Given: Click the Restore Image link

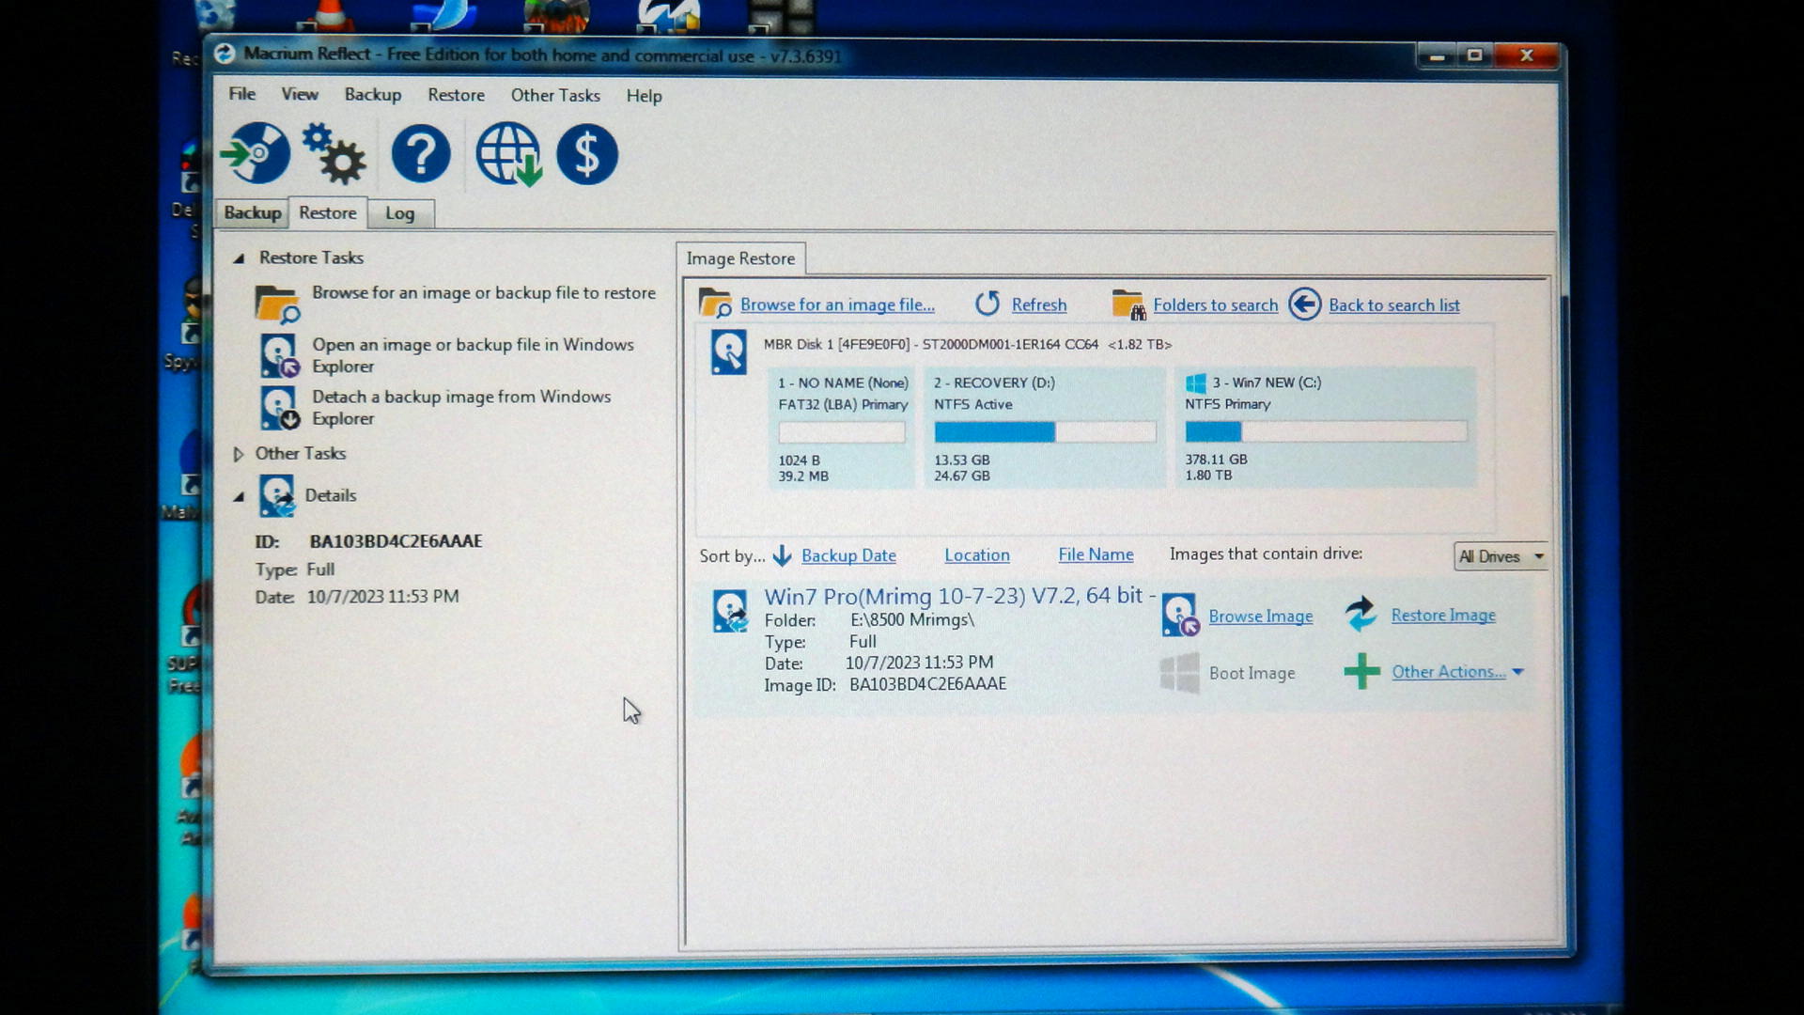Looking at the screenshot, I should tap(1443, 615).
